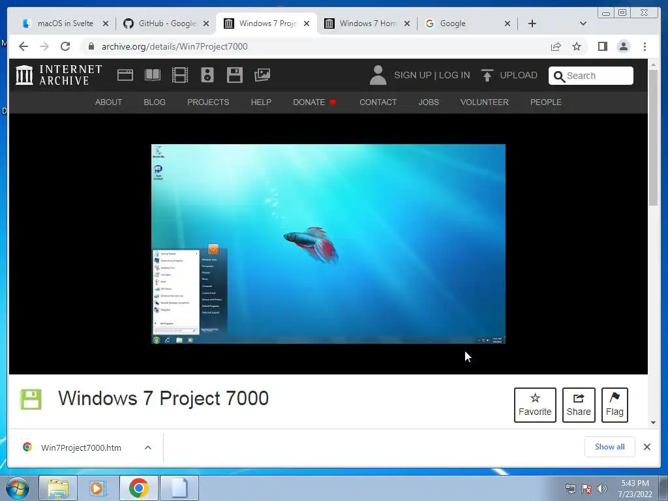668x501 pixels.
Task: Open the Chrome three-dot menu
Action: coord(645,46)
